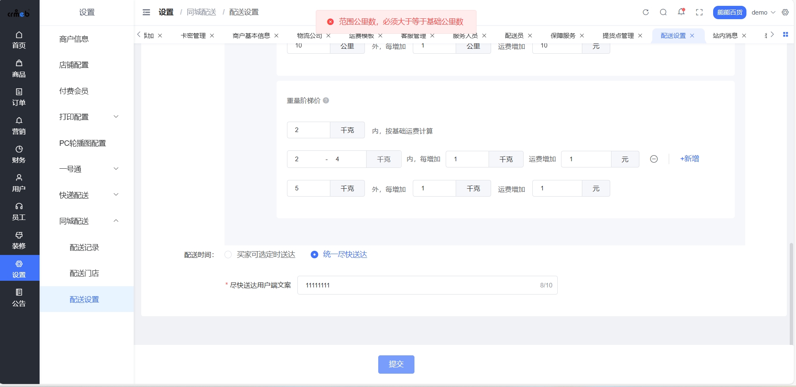Switch to the 站内消息 tab
This screenshot has width=796, height=387.
725,36
